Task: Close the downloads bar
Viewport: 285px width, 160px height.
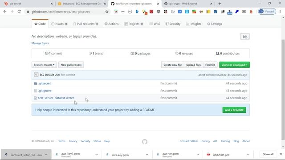Action: [281, 154]
